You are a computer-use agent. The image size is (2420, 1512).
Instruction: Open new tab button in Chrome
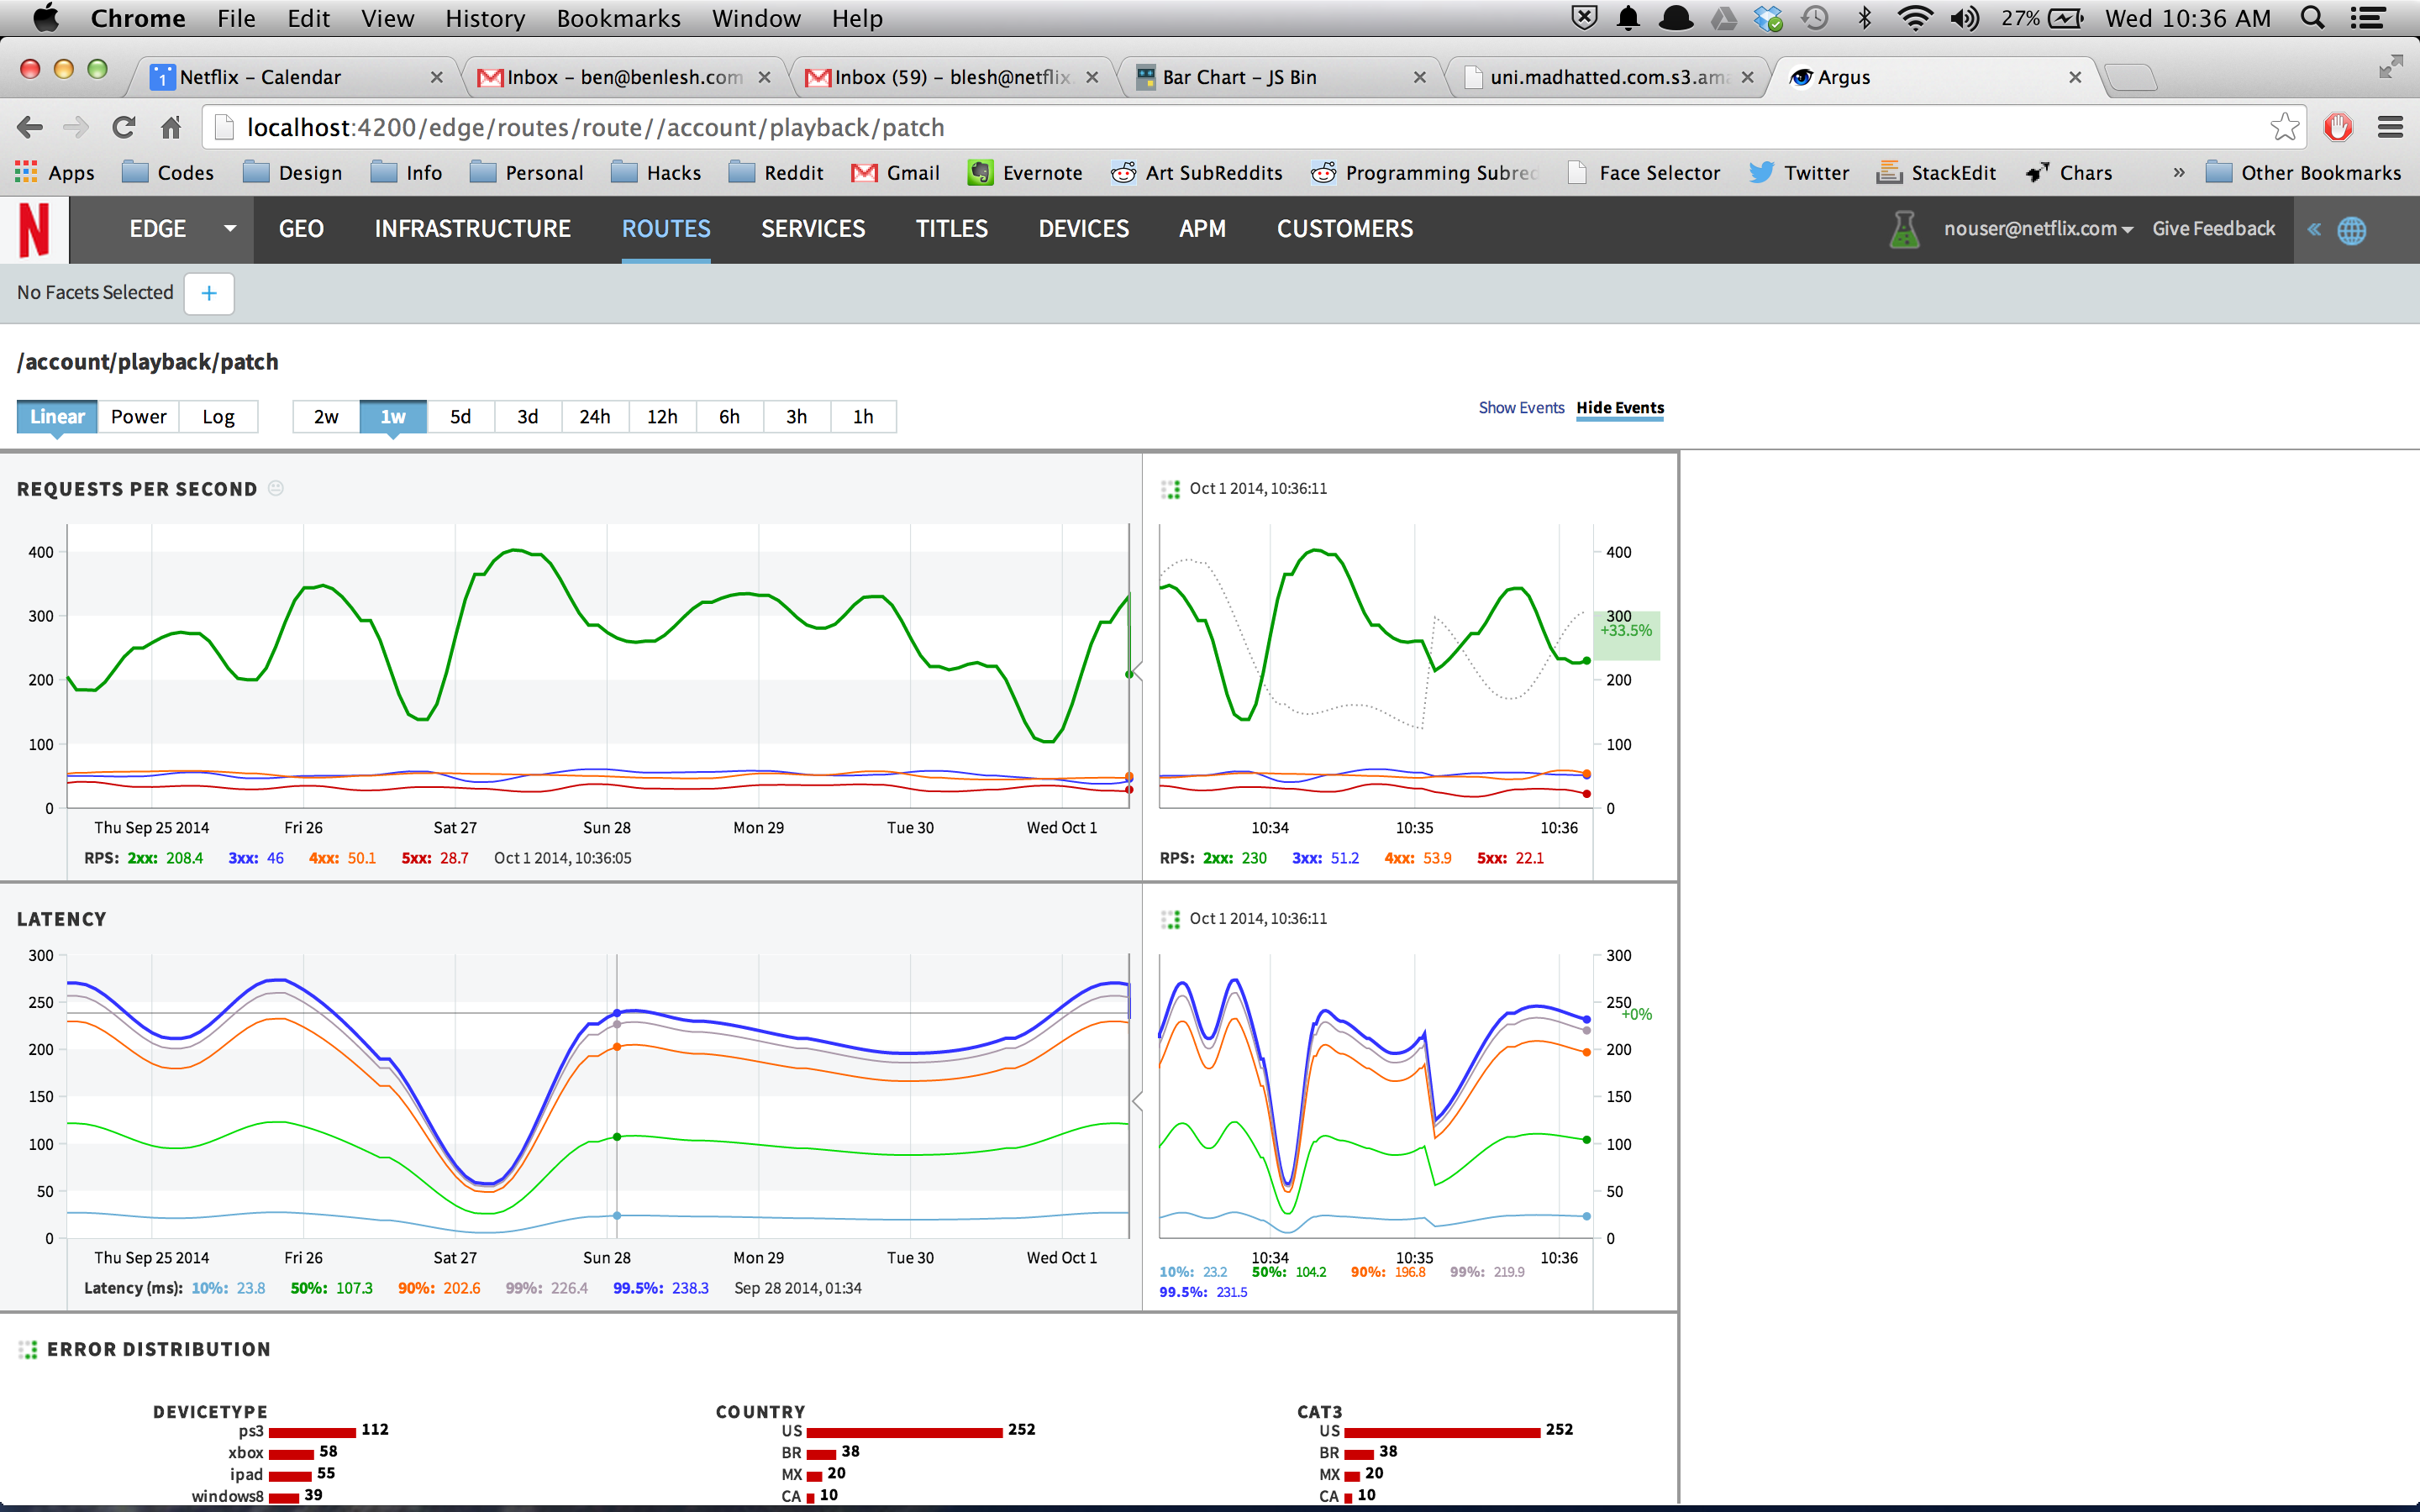point(2129,77)
